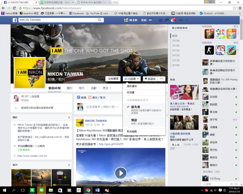Open friend requests icon in top bar

pos(161,20)
